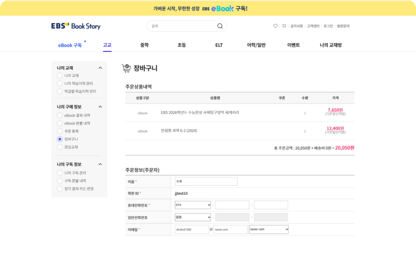
Task: Select the 중학 menu tab
Action: point(144,45)
